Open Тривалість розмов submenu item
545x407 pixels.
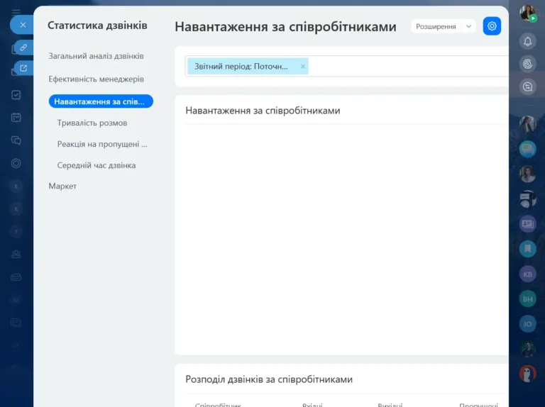click(92, 123)
